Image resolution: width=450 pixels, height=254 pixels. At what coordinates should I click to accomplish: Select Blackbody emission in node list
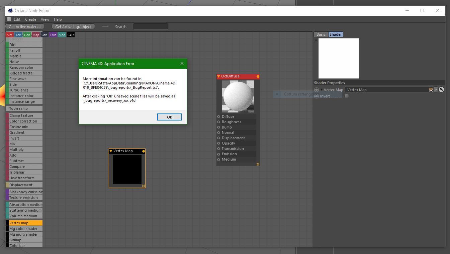[x=24, y=192]
